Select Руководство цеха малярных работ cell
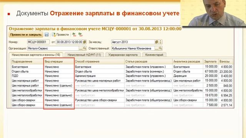Viewport: 246px width, 138px height. 99,81
